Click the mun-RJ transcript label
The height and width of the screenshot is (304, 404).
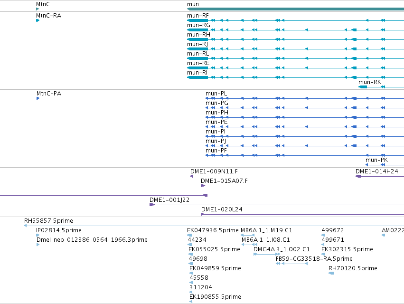(x=197, y=44)
